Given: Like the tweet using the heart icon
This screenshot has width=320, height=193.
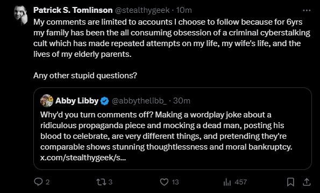Looking at the screenshot, I should (164, 182).
